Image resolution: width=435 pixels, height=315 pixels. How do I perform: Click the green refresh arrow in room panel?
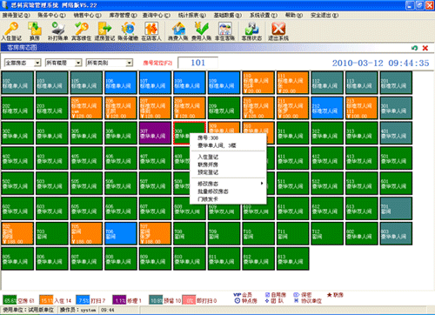[x=414, y=48]
